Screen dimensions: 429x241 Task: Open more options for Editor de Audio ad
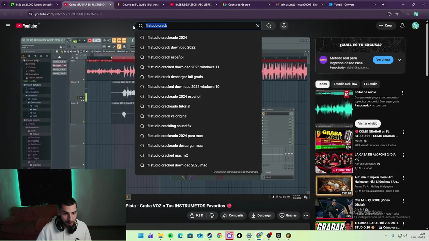coord(403,93)
